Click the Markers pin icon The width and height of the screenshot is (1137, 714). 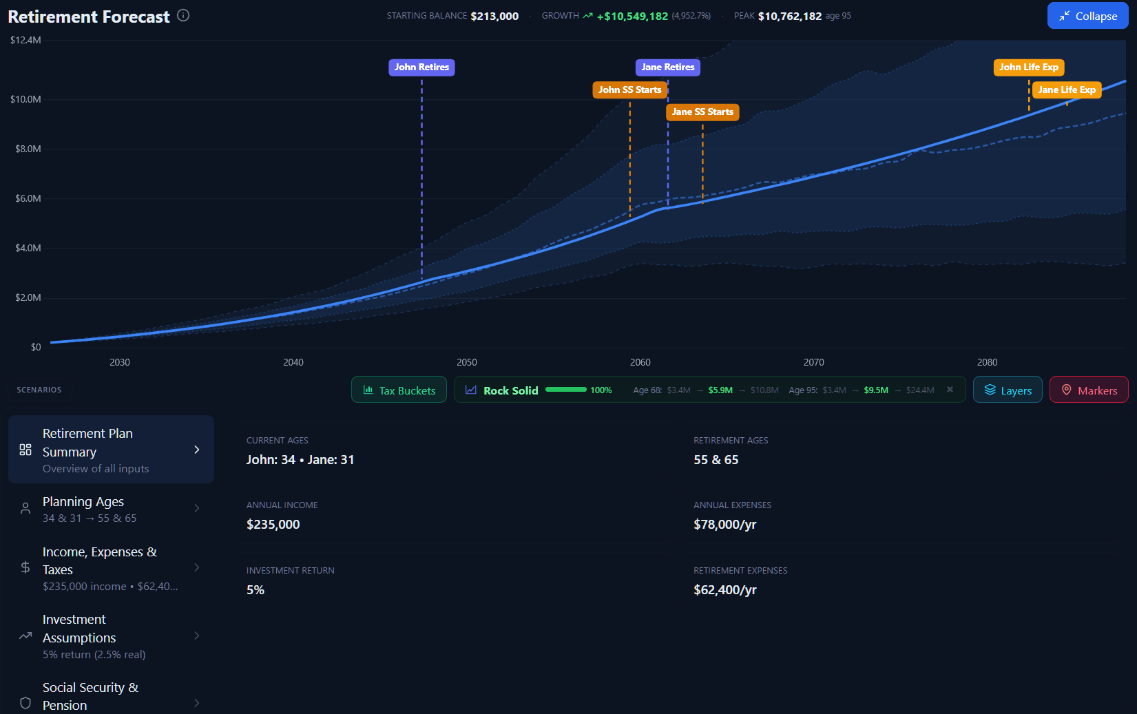[1067, 390]
